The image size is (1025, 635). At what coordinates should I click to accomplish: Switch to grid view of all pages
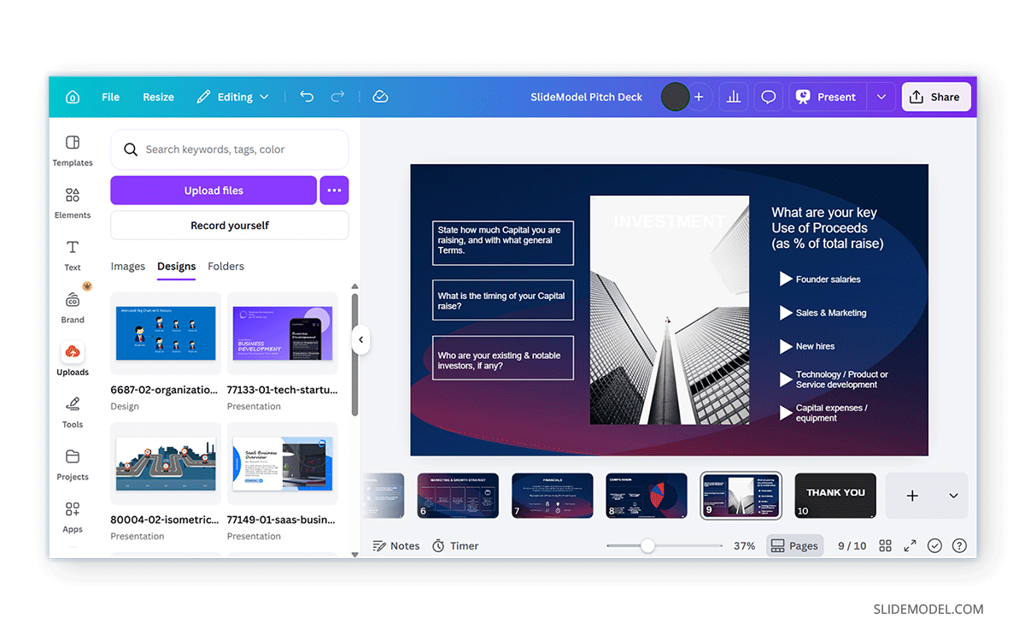click(x=885, y=545)
